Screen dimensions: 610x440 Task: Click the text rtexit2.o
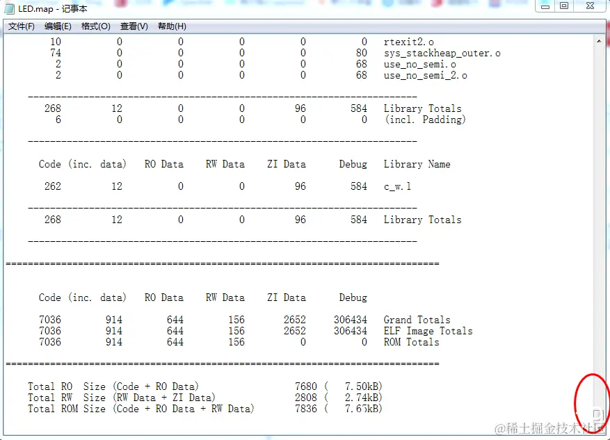pos(408,42)
